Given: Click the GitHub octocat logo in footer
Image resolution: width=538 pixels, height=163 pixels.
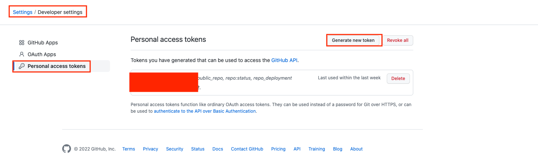Looking at the screenshot, I should pos(67,149).
